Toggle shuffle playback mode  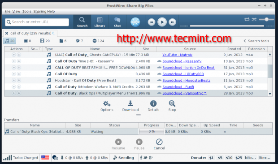[254, 19]
